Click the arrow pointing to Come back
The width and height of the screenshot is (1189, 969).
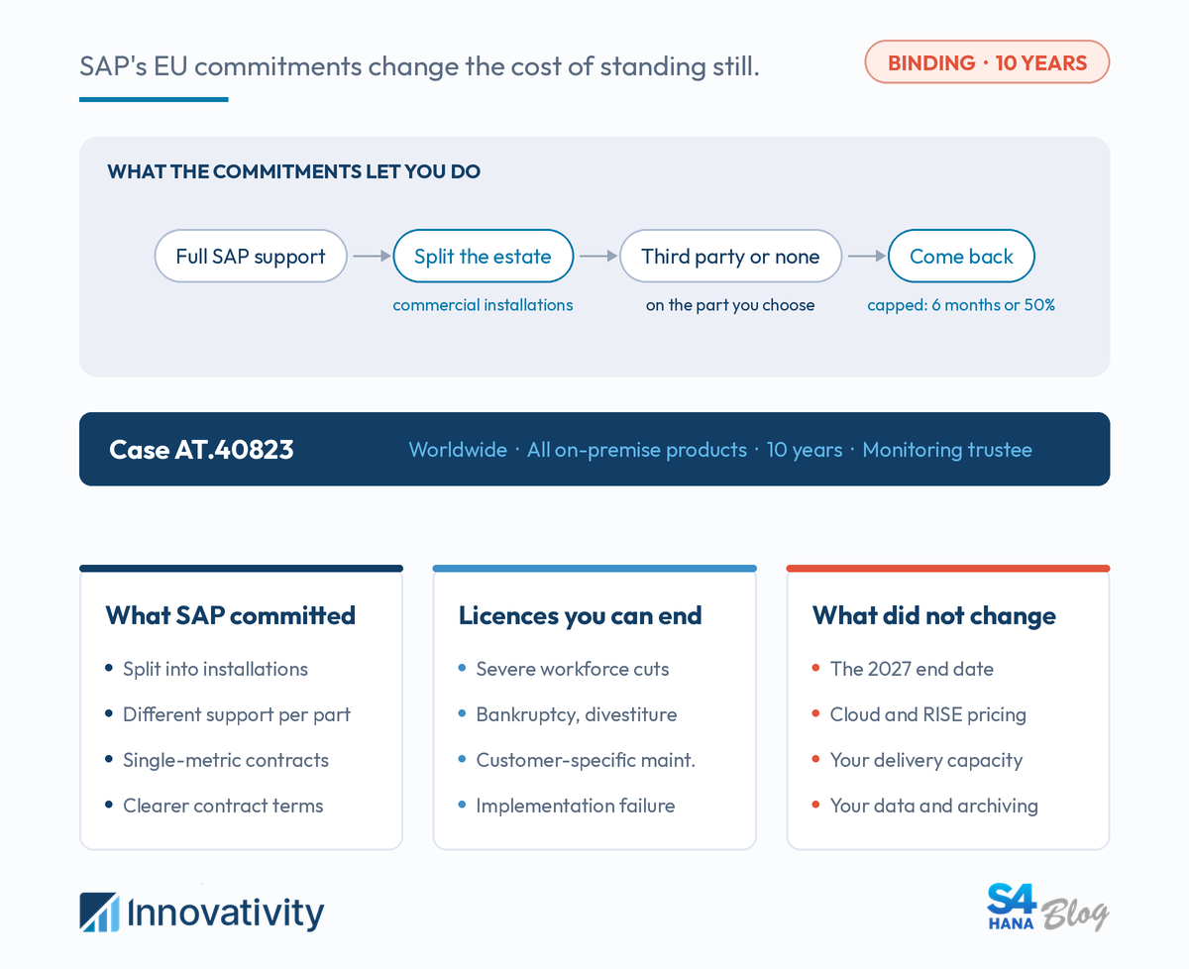[x=866, y=257]
